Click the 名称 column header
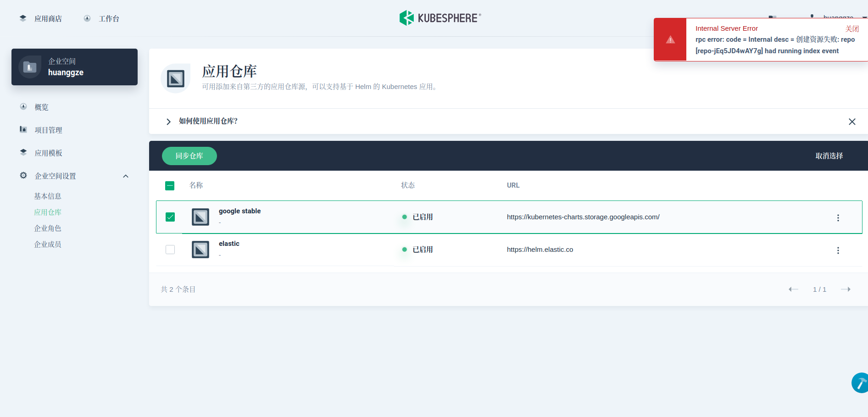The image size is (868, 417). tap(196, 185)
